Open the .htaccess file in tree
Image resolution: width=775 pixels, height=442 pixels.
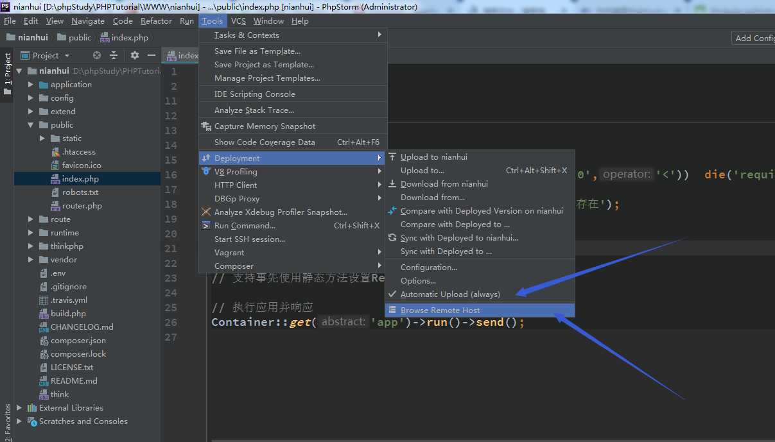(x=78, y=152)
